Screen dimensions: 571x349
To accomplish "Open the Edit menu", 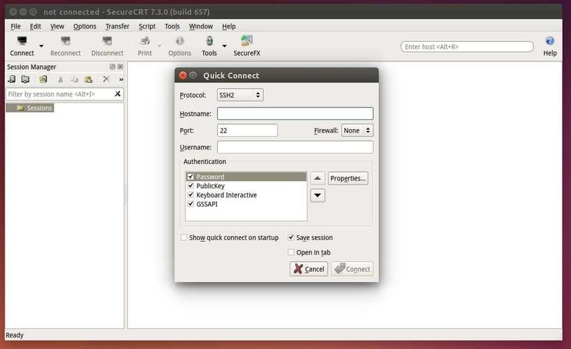I will pos(36,27).
